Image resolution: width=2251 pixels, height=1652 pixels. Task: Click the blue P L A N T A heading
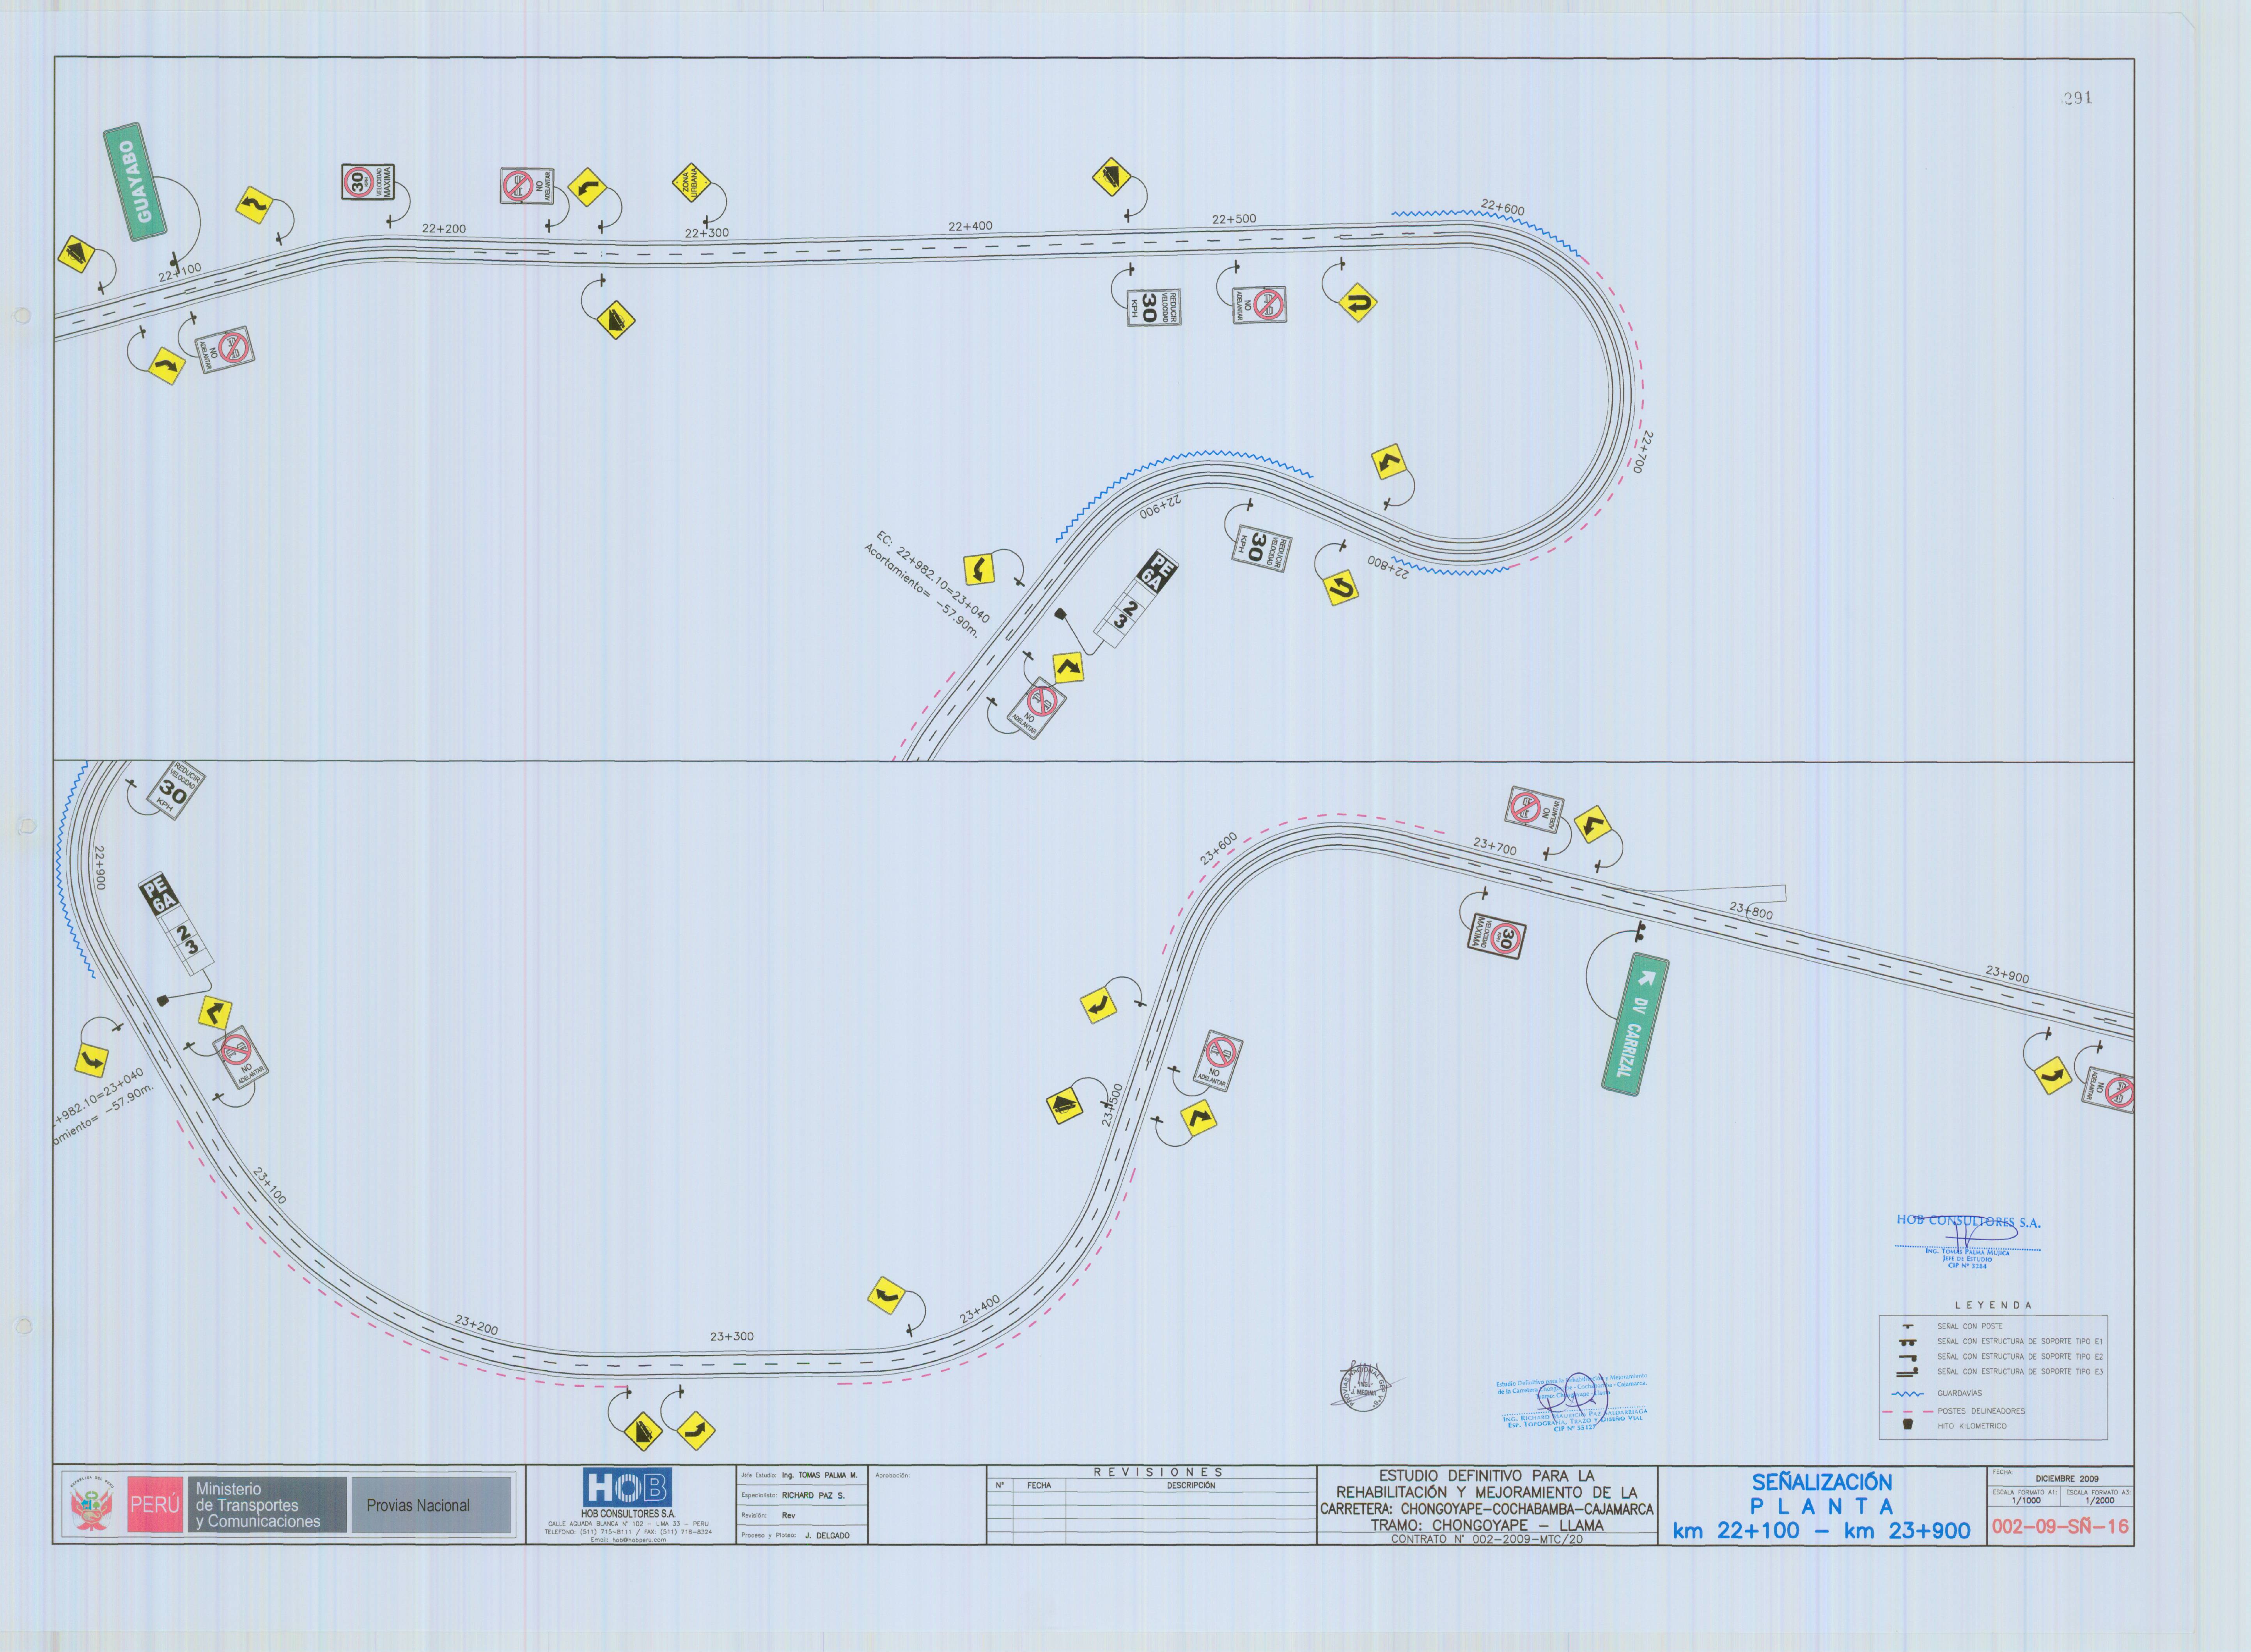pos(1822,1506)
